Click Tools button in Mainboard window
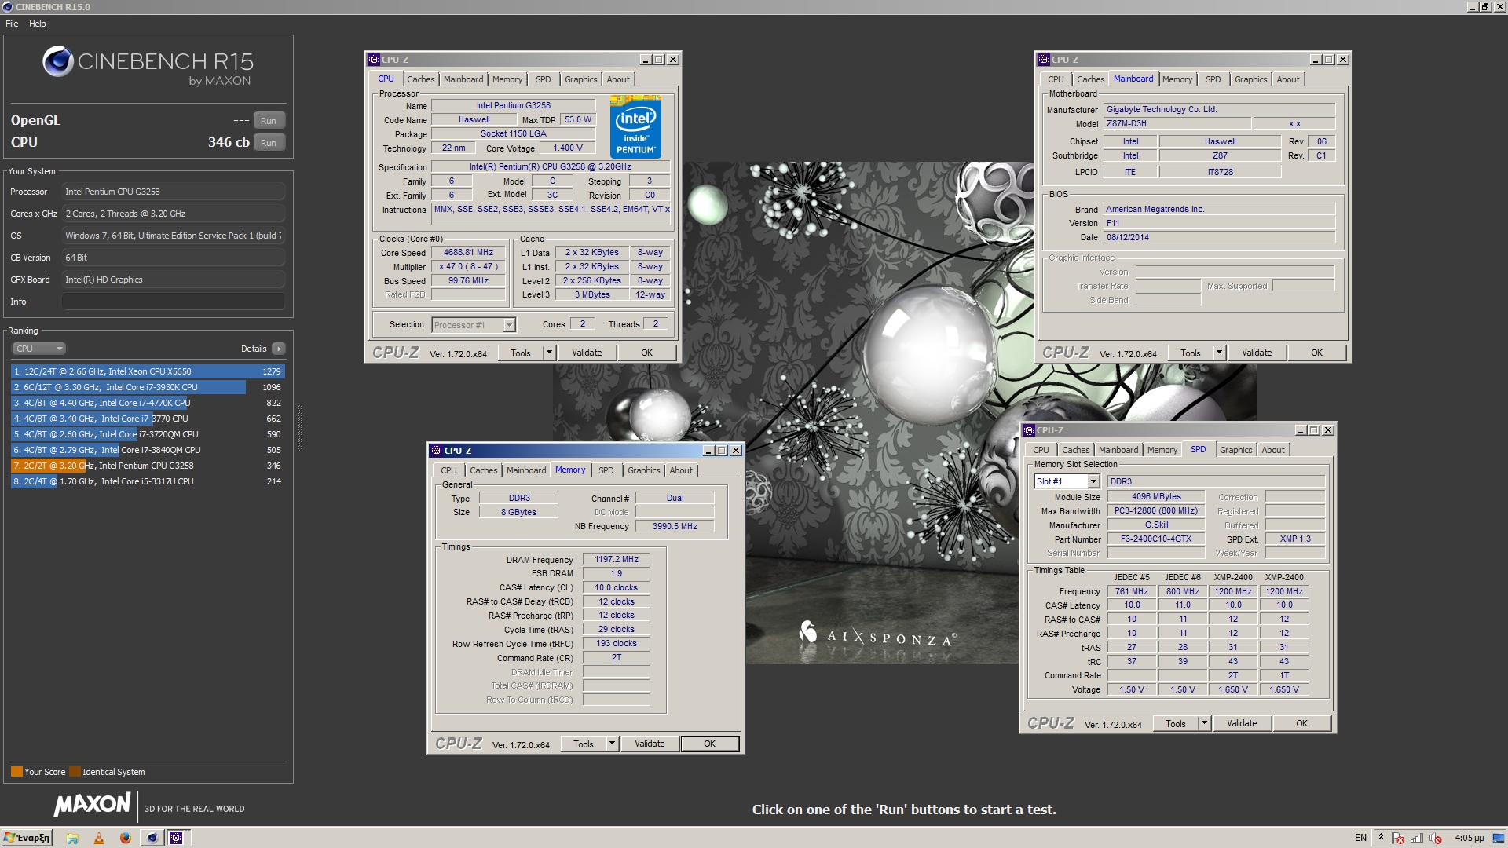Screen dimensions: 1508x848 (1191, 353)
